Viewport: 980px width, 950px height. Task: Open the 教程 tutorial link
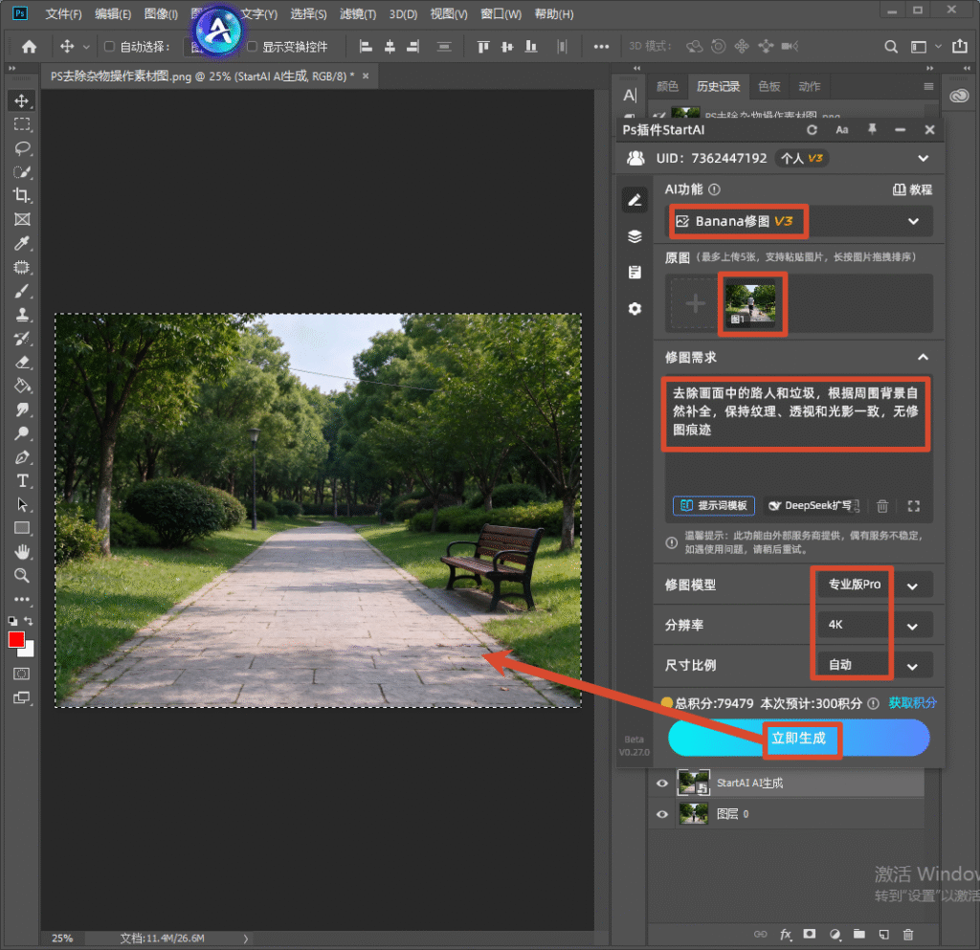pyautogui.click(x=912, y=189)
